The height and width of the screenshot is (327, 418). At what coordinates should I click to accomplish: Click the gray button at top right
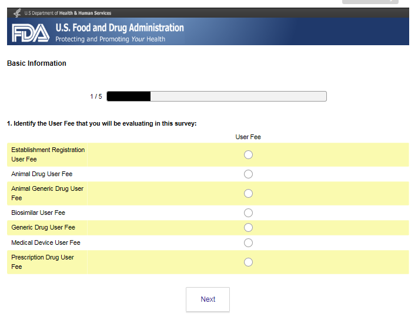coord(370,2)
